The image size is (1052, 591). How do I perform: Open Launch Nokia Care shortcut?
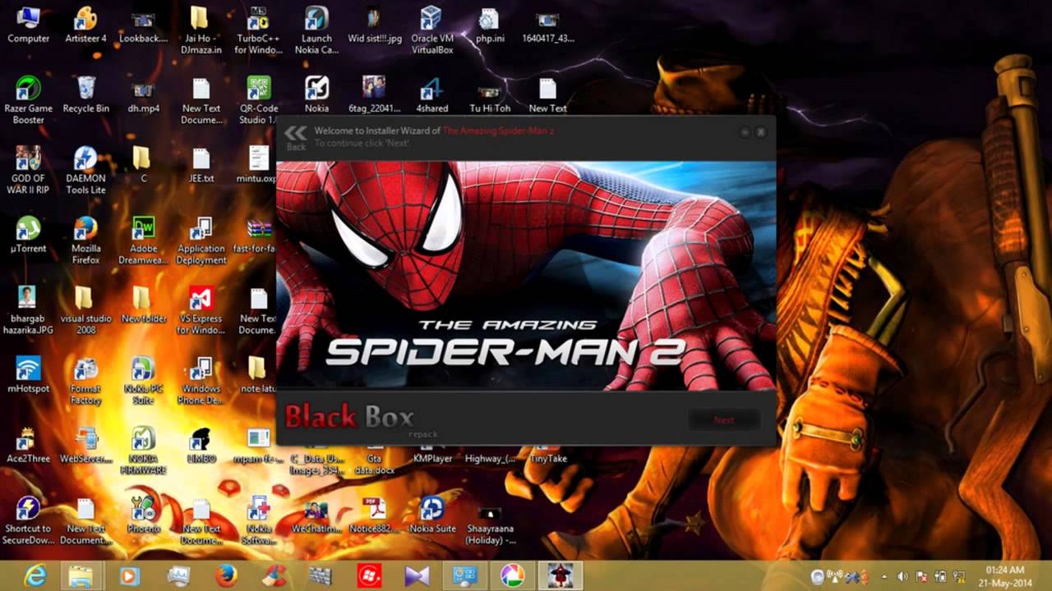[316, 30]
